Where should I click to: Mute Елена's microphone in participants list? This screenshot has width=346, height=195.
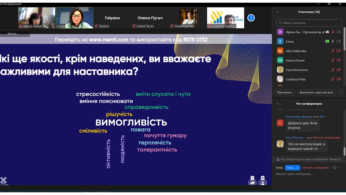333,41
